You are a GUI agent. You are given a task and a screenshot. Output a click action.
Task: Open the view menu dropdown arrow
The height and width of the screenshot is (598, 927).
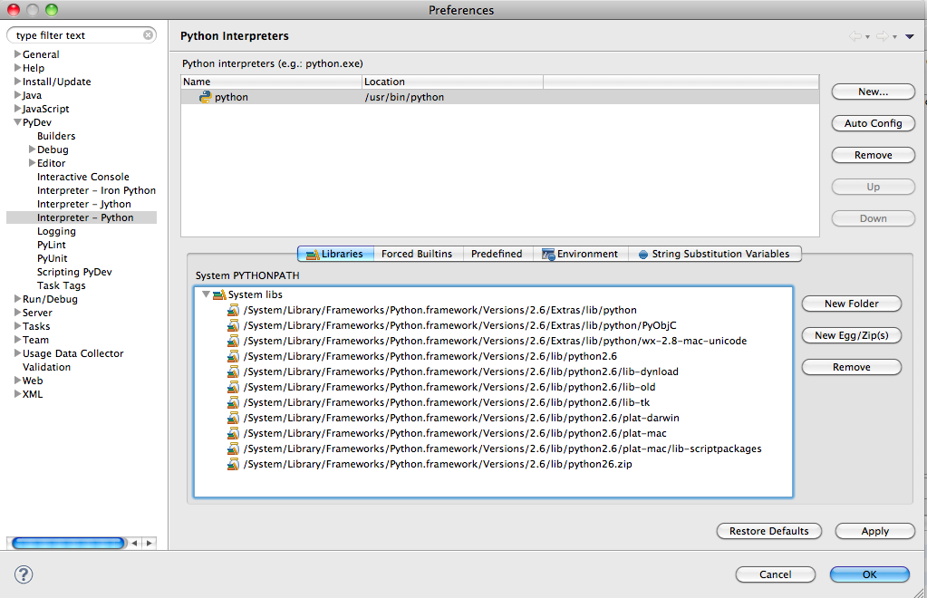coord(910,34)
